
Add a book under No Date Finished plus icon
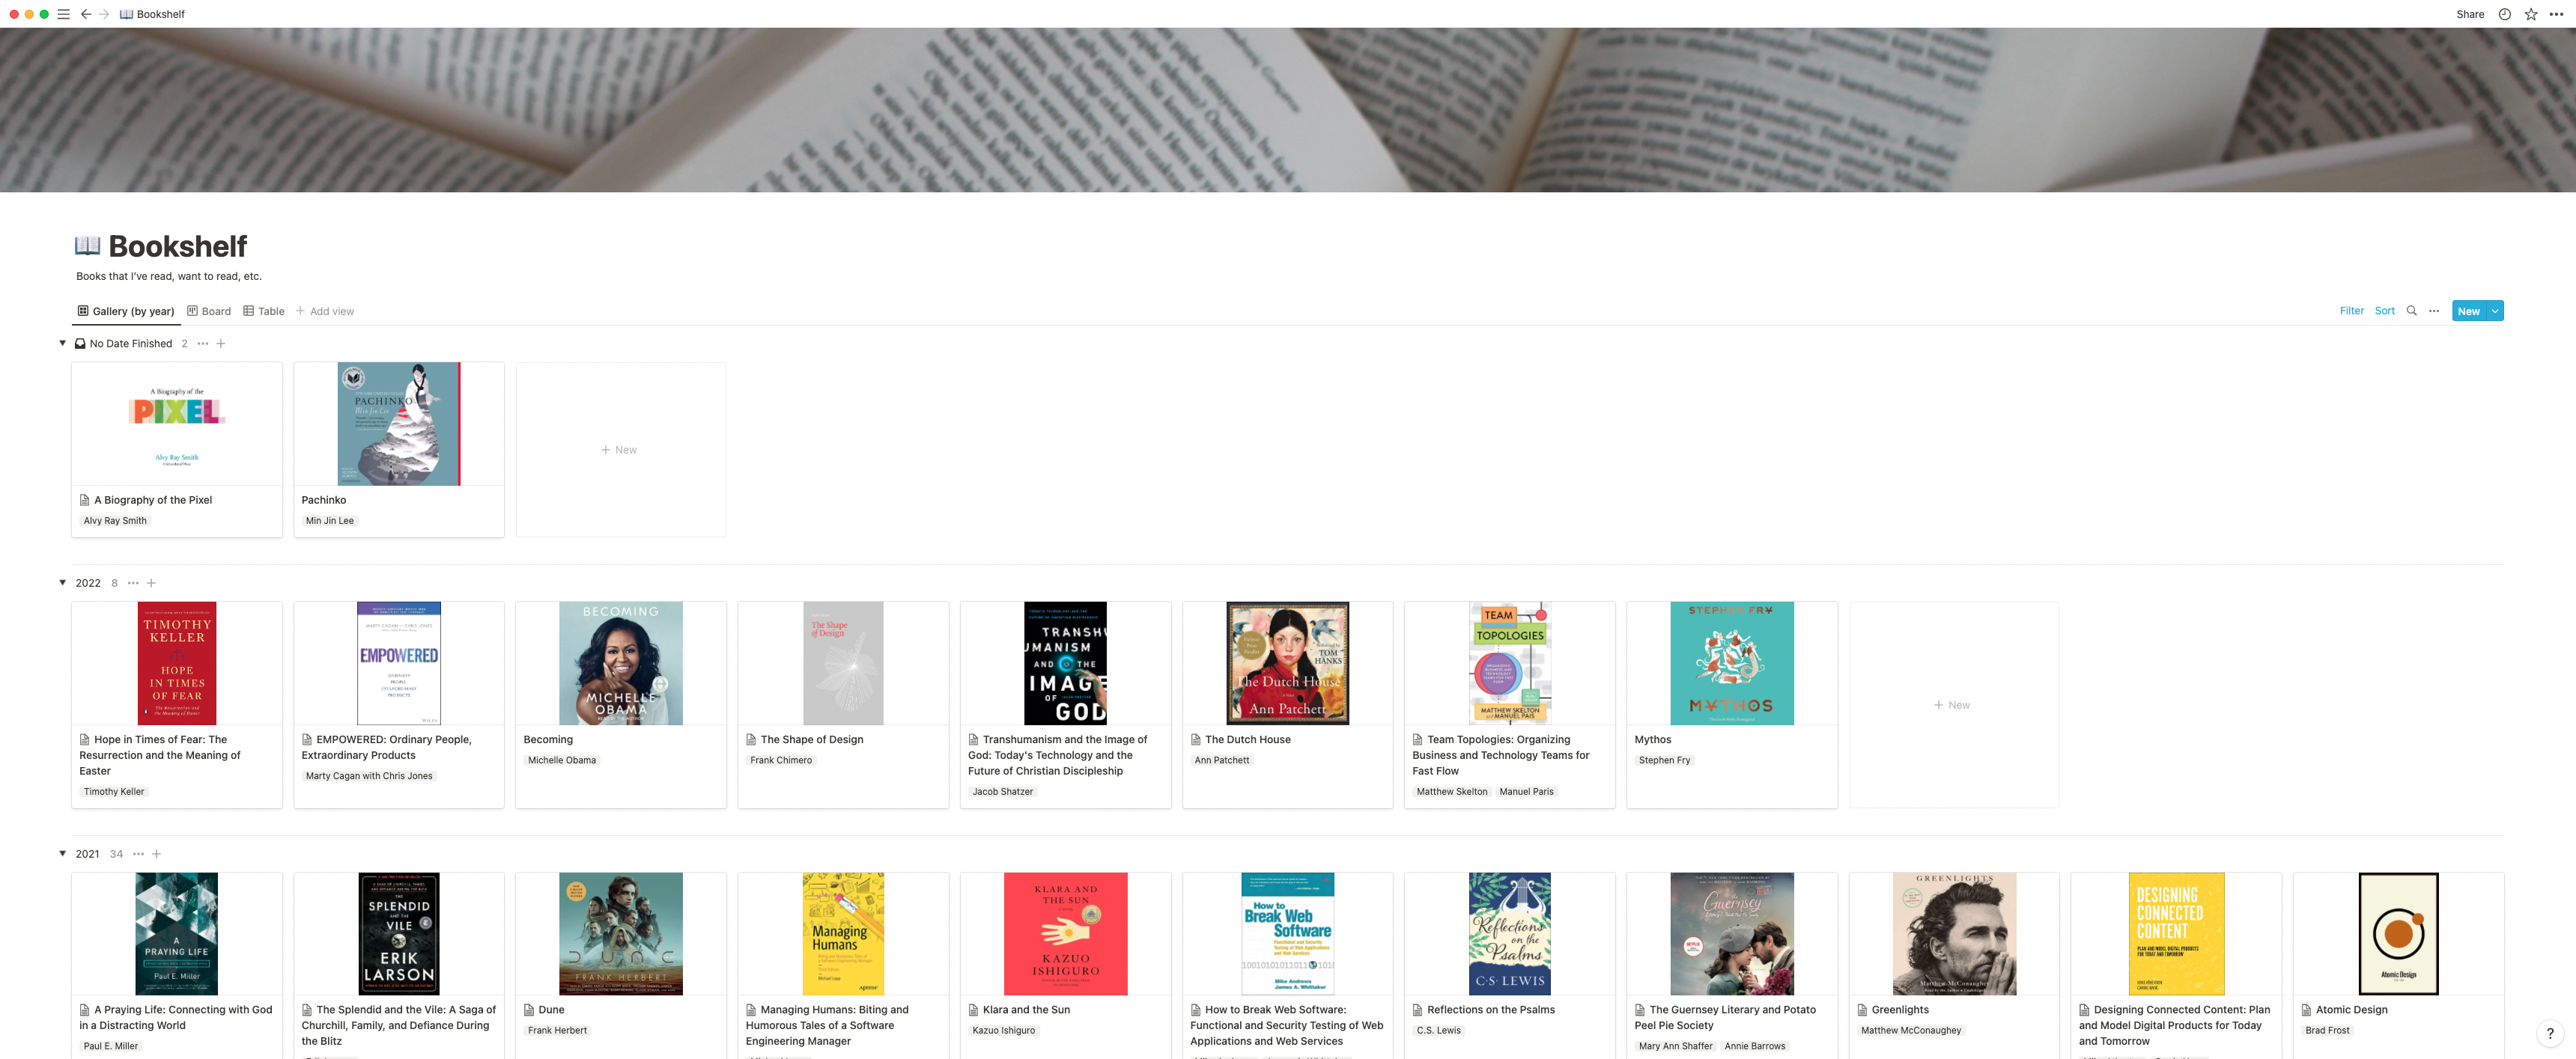coord(221,343)
